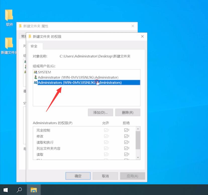Uncheck the 拒绝 checkbox for 列出文件夹内容

pos(126,148)
